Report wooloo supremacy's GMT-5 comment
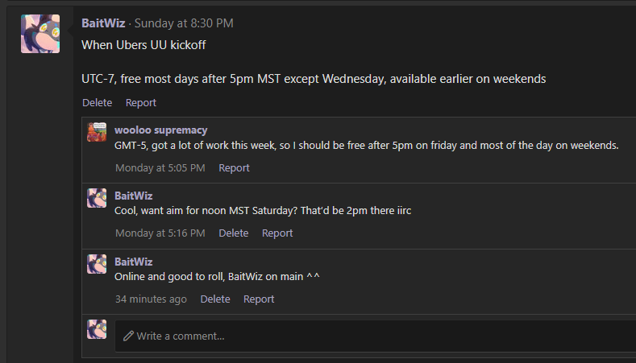This screenshot has height=363, width=636. tap(234, 167)
